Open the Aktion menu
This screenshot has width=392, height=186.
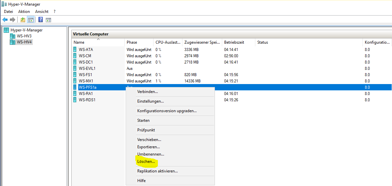coord(24,12)
